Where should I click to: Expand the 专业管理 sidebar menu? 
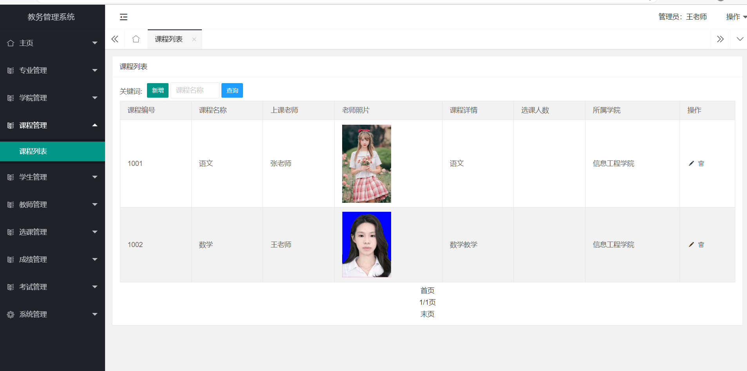pyautogui.click(x=53, y=71)
